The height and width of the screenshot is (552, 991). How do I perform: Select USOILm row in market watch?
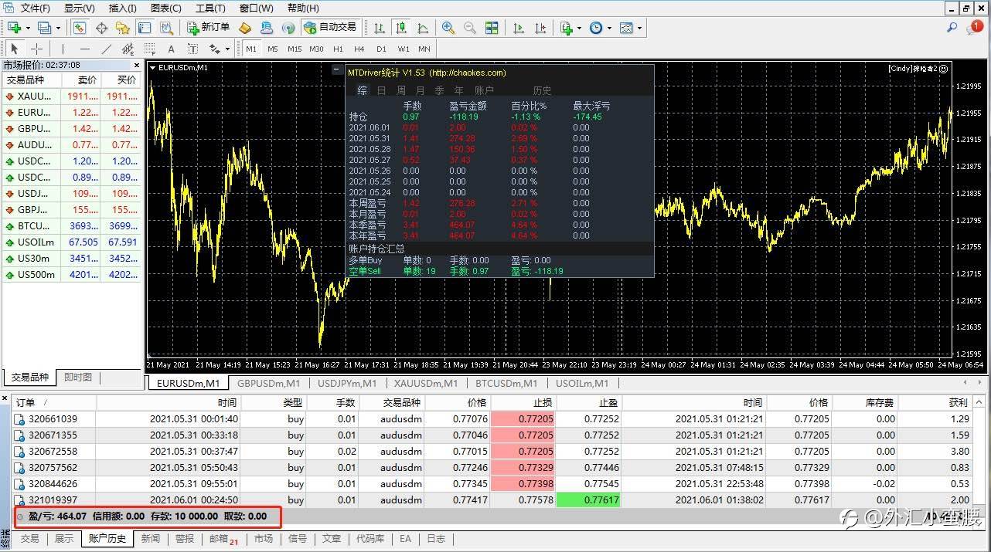72,242
